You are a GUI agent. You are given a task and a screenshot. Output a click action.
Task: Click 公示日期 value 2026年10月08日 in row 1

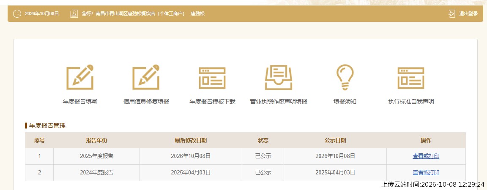tap(335, 156)
